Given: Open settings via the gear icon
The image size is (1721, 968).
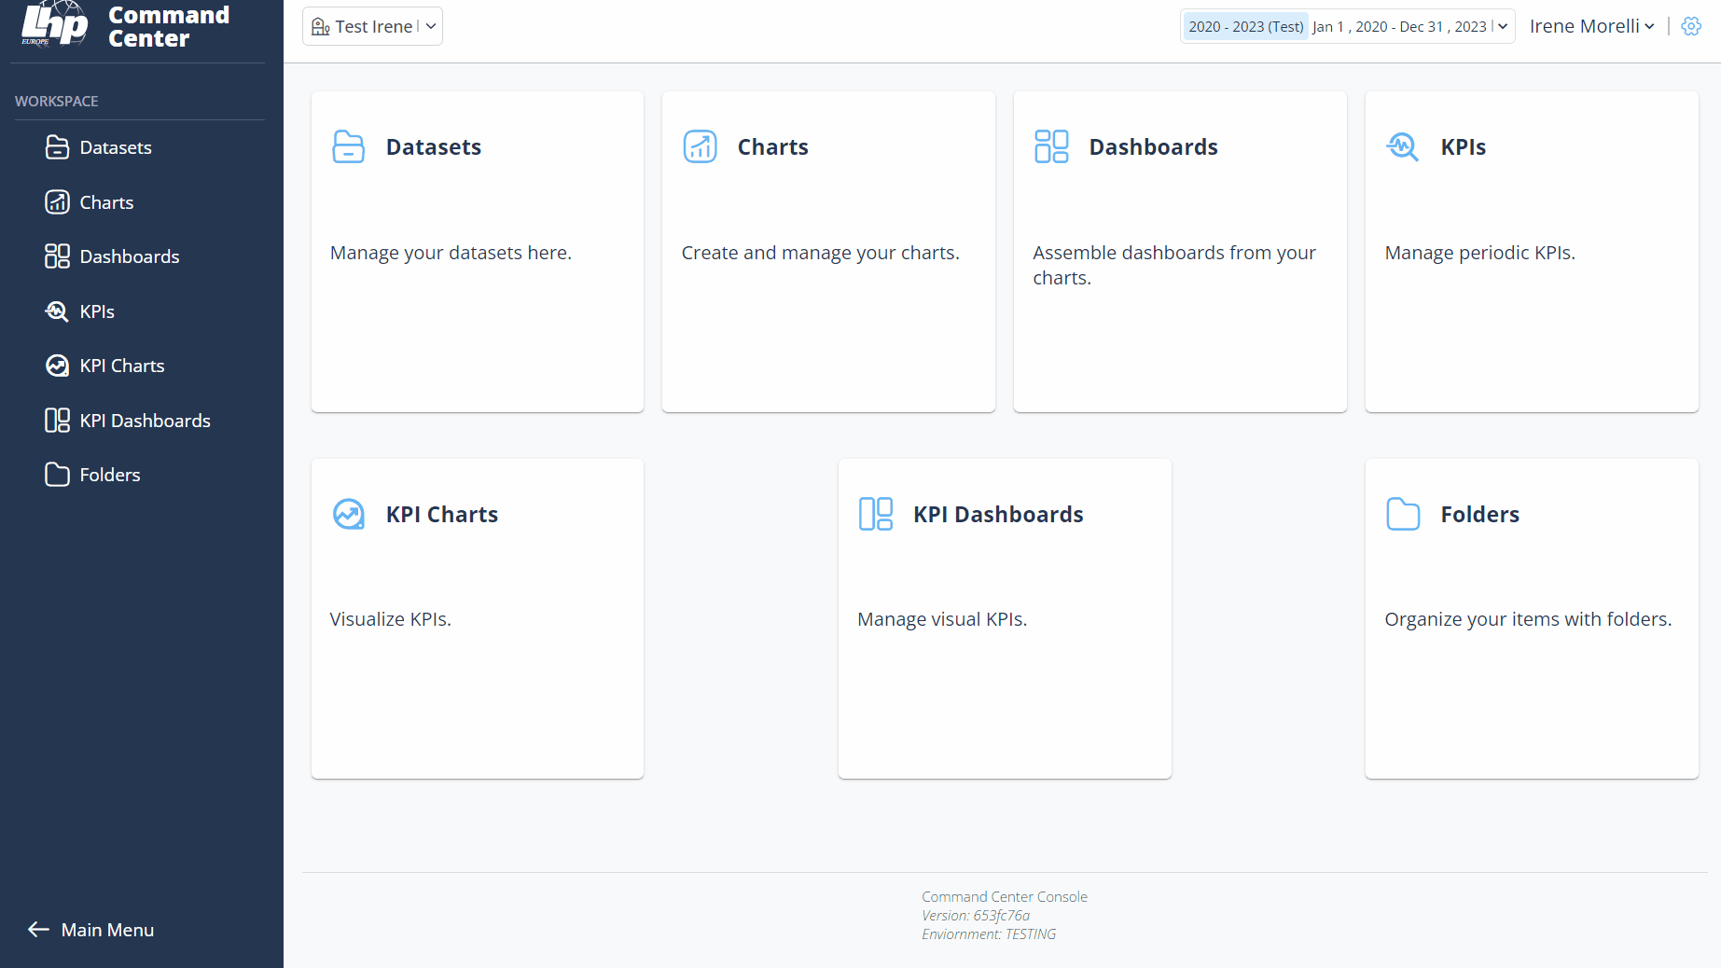Looking at the screenshot, I should [1691, 26].
